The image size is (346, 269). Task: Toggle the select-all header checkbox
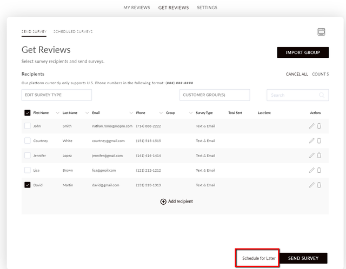(28, 113)
